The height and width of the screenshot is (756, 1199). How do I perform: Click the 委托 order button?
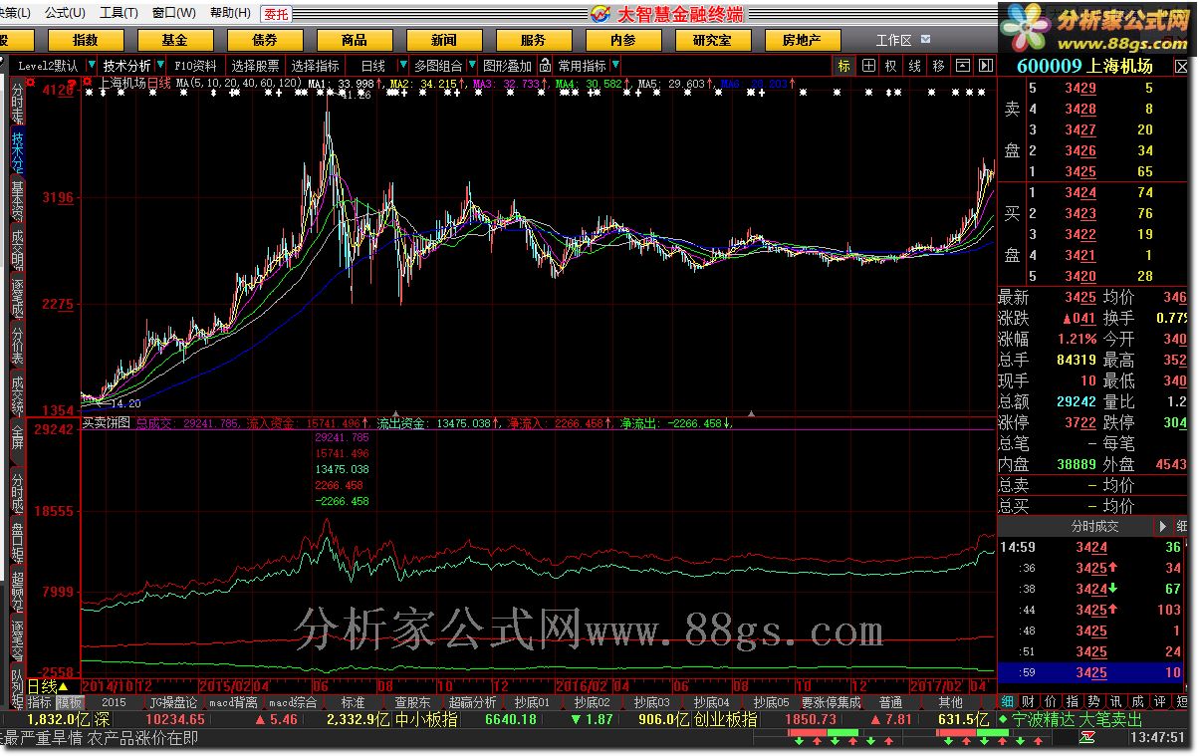276,13
